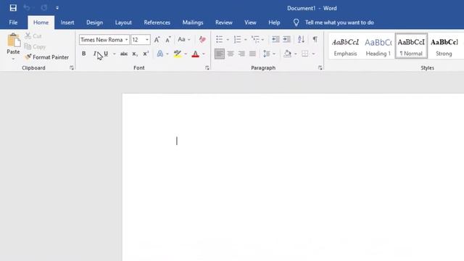Decrease paragraph indent
Viewport: 464px width, 261px height.
coord(275,39)
